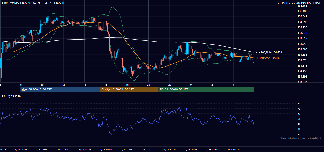Click the RSI(14) 35.9328 indicator label
324x152 pixels.
[11, 96]
